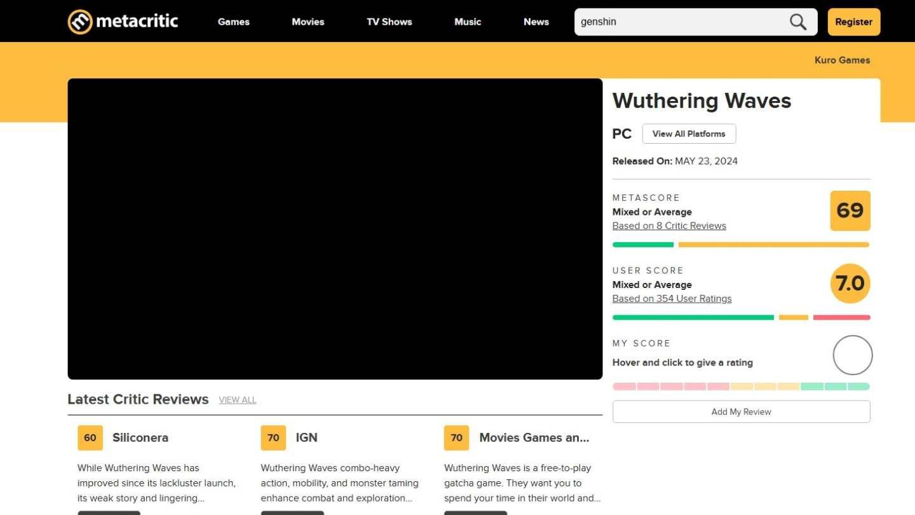Viewport: 915px width, 515px height.
Task: Open the TV Shows menu
Action: coord(389,22)
